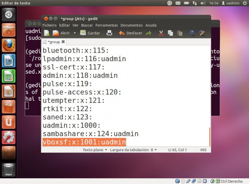Launch Firefox from the launcher
The image size is (249, 184).
click(9, 45)
